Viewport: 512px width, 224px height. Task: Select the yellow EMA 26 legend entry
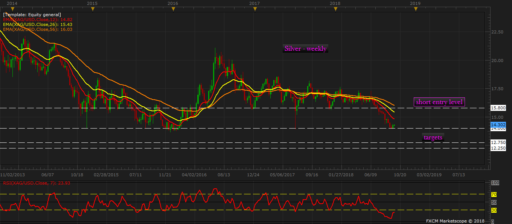[38, 24]
